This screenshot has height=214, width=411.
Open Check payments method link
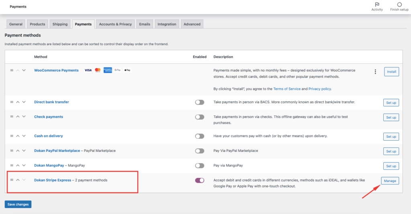coord(49,117)
